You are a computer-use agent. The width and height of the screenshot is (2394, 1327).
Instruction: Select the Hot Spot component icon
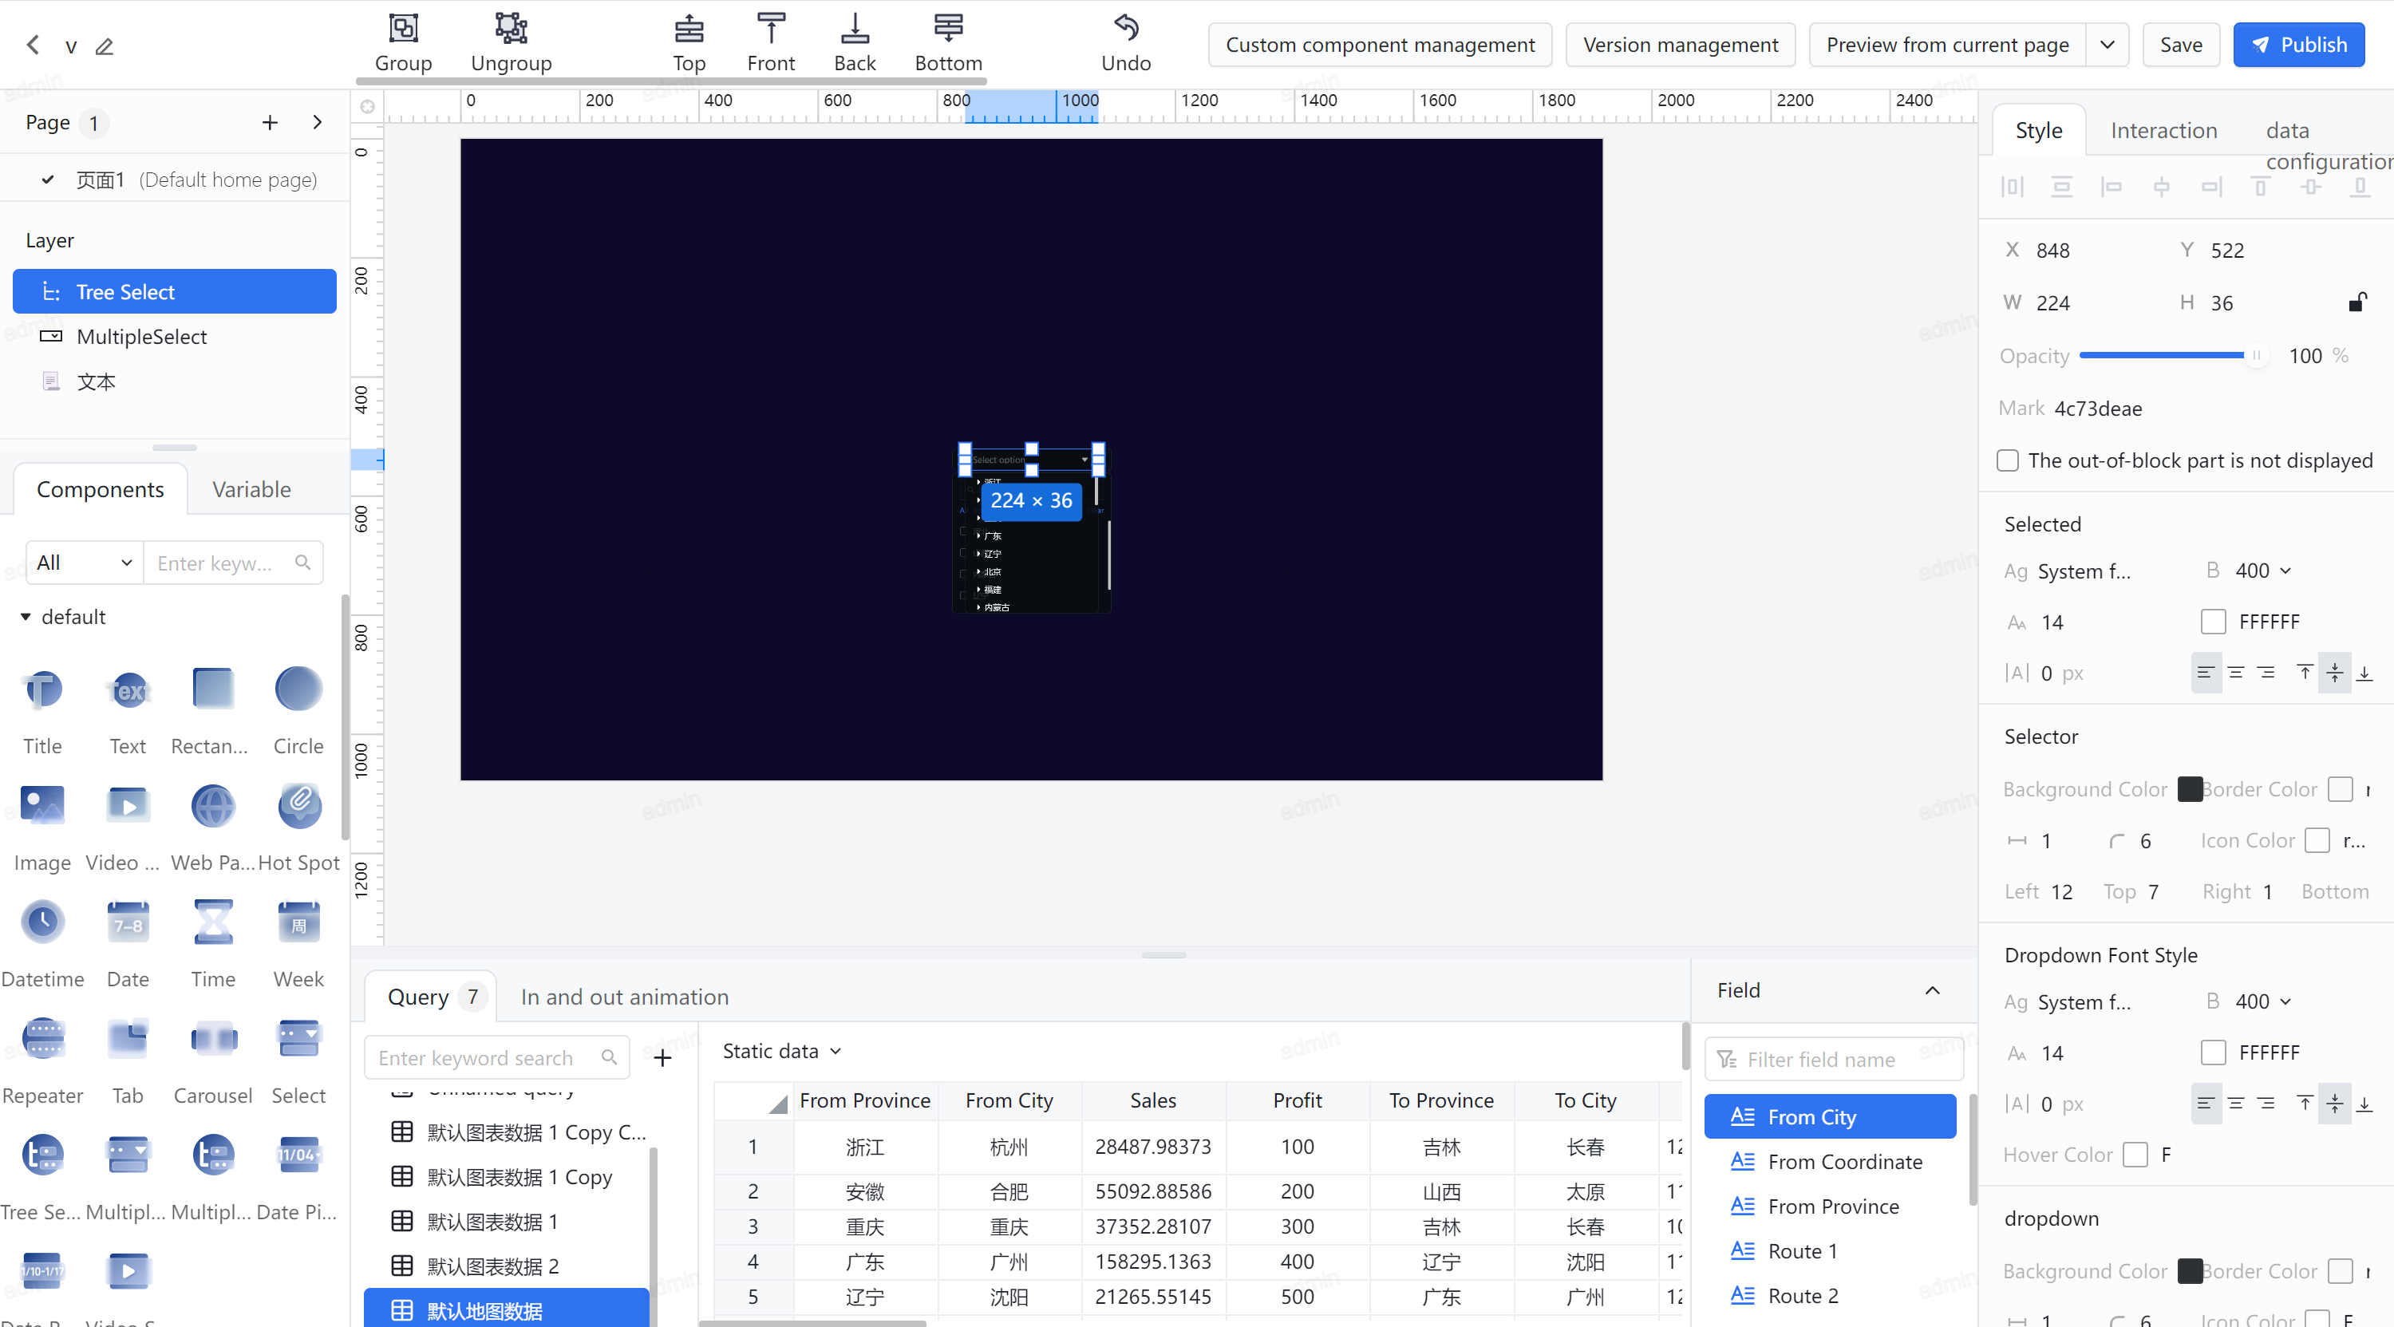coord(298,806)
